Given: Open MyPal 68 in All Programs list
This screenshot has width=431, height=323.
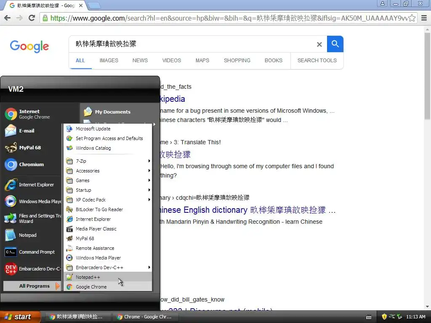Looking at the screenshot, I should point(108,238).
